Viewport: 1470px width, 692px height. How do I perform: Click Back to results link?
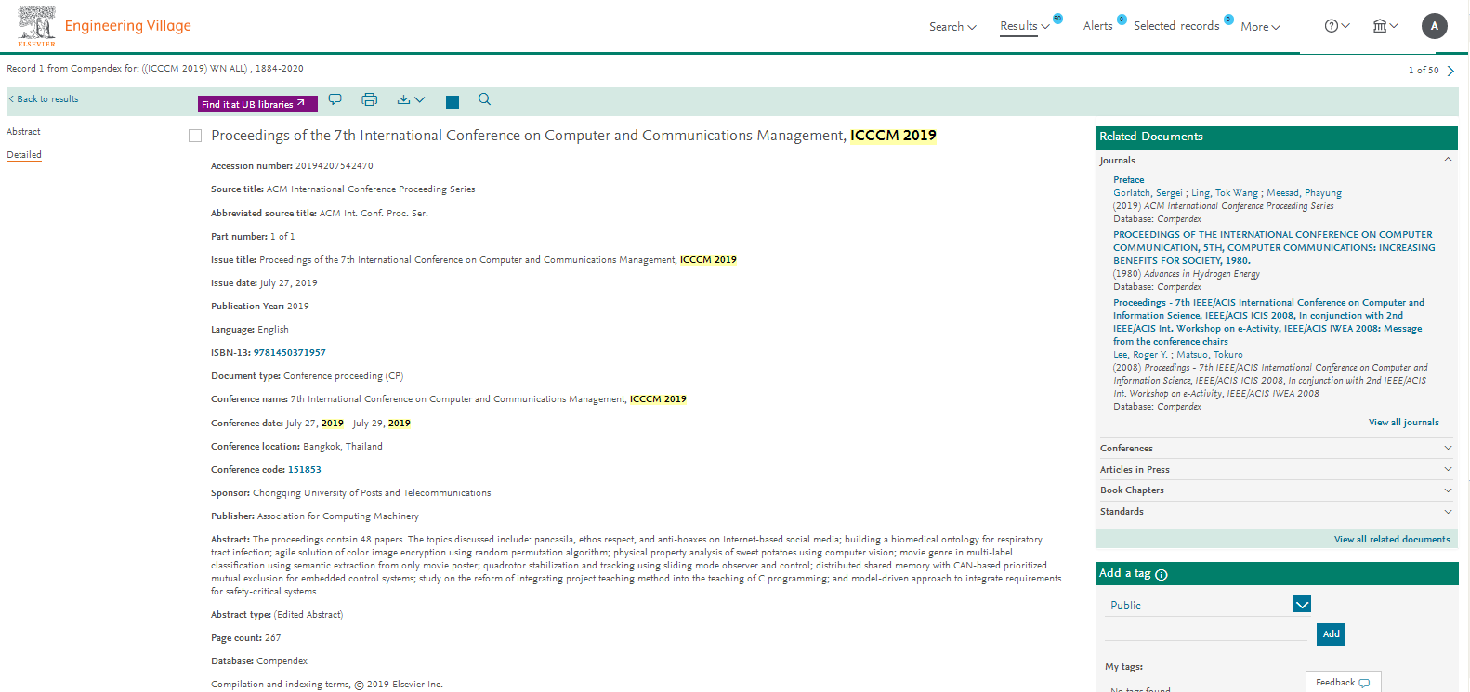tap(44, 99)
